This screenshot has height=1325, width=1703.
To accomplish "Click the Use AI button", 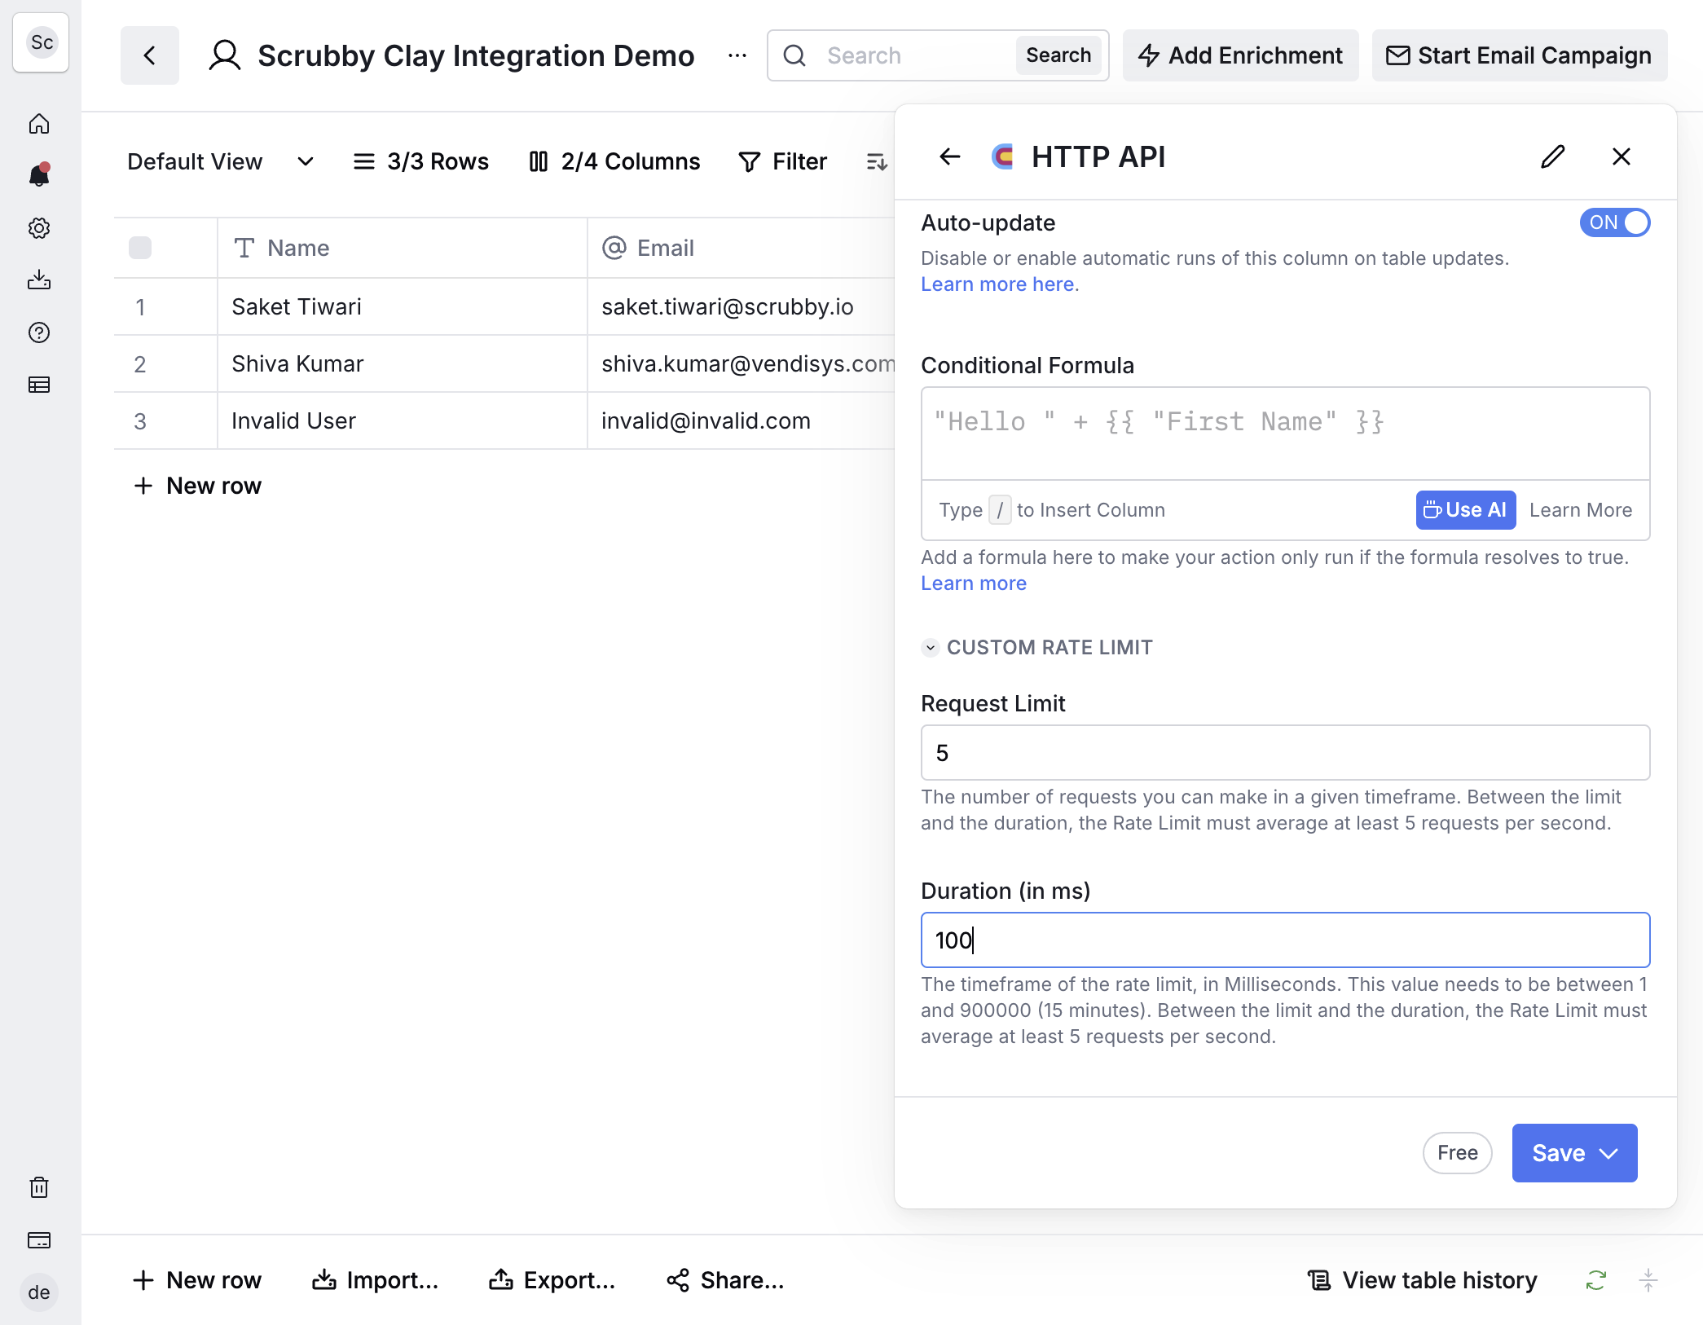I will (1465, 510).
